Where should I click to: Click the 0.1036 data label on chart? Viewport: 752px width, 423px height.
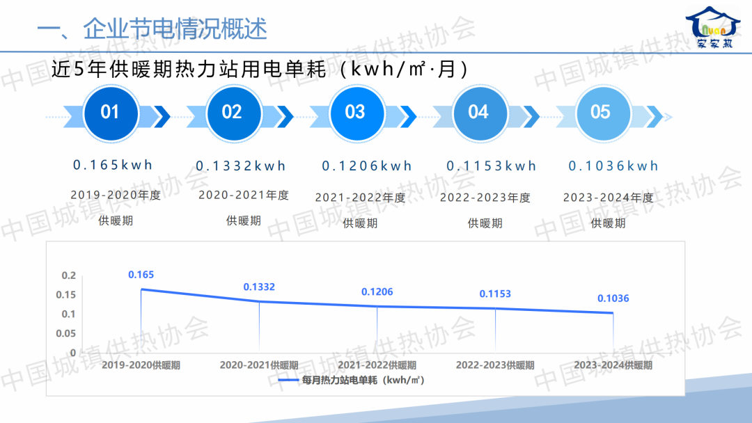(613, 298)
